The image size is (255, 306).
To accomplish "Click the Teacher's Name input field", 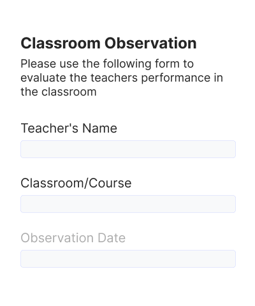I will click(x=128, y=149).
